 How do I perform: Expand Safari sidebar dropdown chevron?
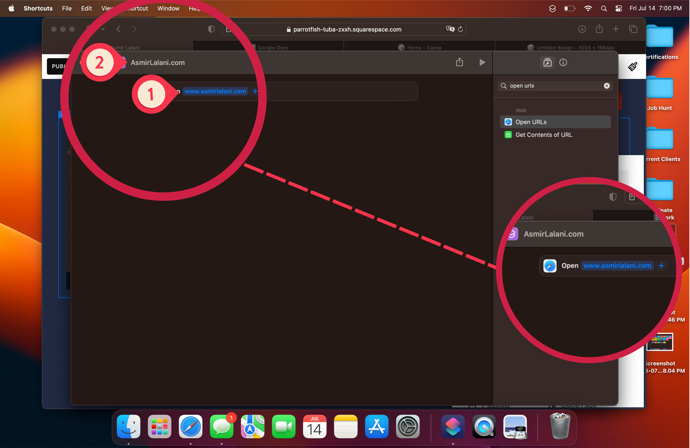coord(103,29)
